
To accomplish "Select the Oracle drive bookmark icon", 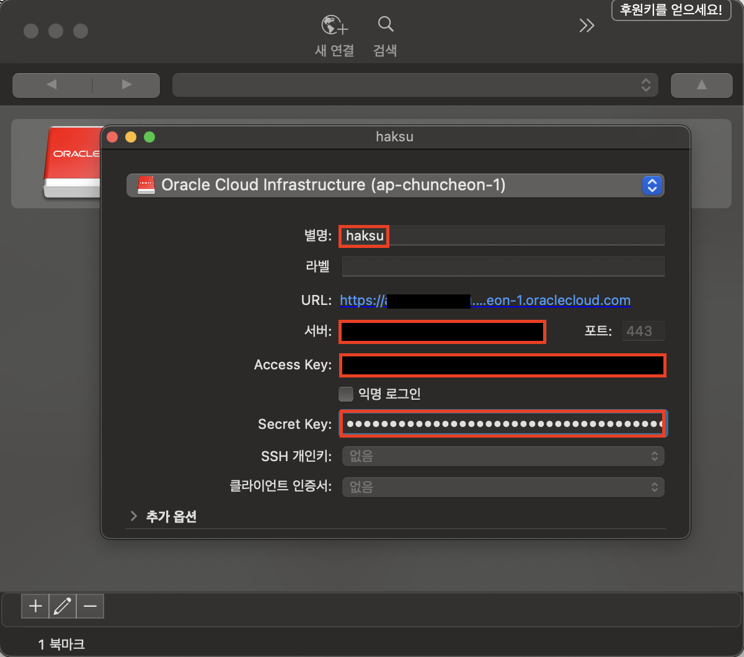I will coord(71,162).
